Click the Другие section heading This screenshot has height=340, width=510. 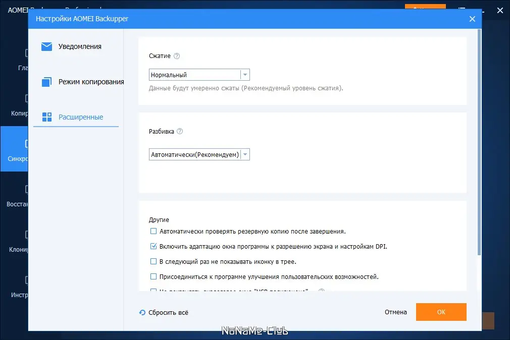pos(159,220)
